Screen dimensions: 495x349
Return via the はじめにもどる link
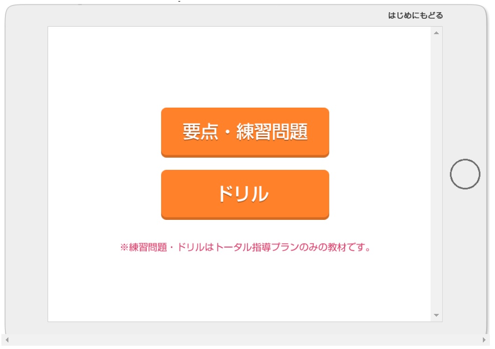416,15
